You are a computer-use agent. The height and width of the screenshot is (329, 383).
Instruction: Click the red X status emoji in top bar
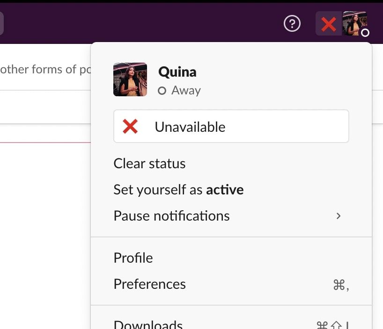point(329,23)
